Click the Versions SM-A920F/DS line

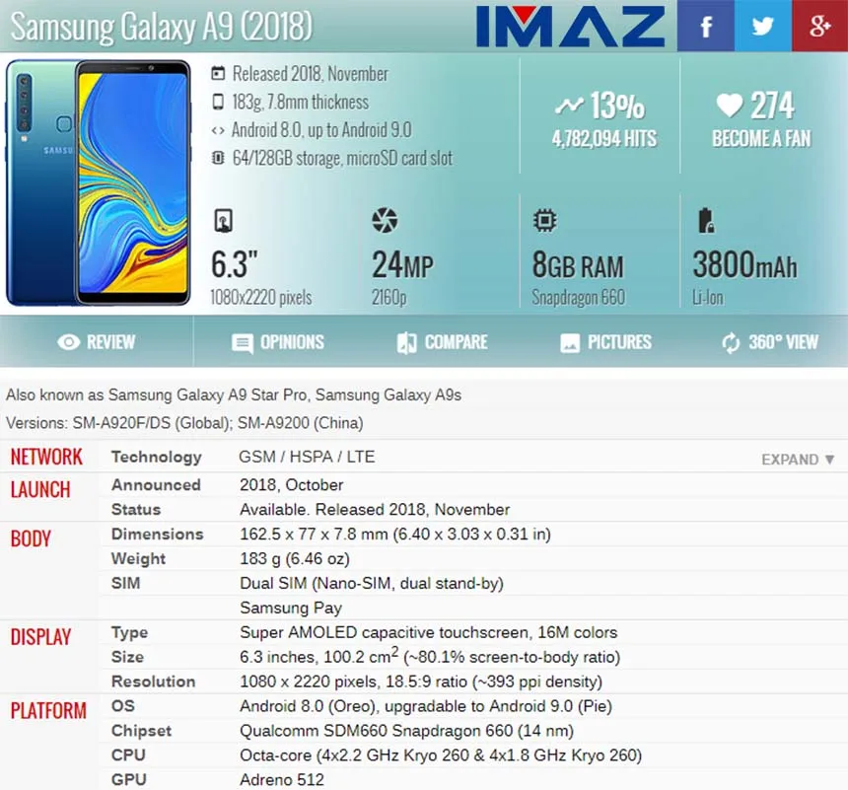184,423
